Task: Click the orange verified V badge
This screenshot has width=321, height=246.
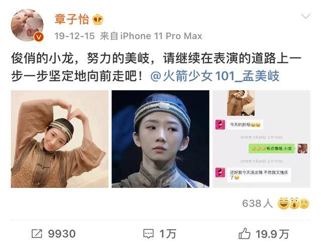Action: [x=39, y=37]
